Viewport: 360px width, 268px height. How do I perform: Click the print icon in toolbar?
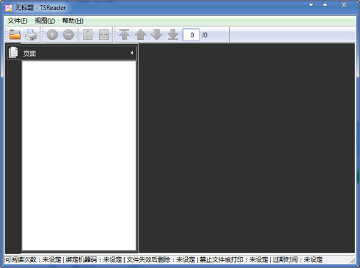pos(31,35)
